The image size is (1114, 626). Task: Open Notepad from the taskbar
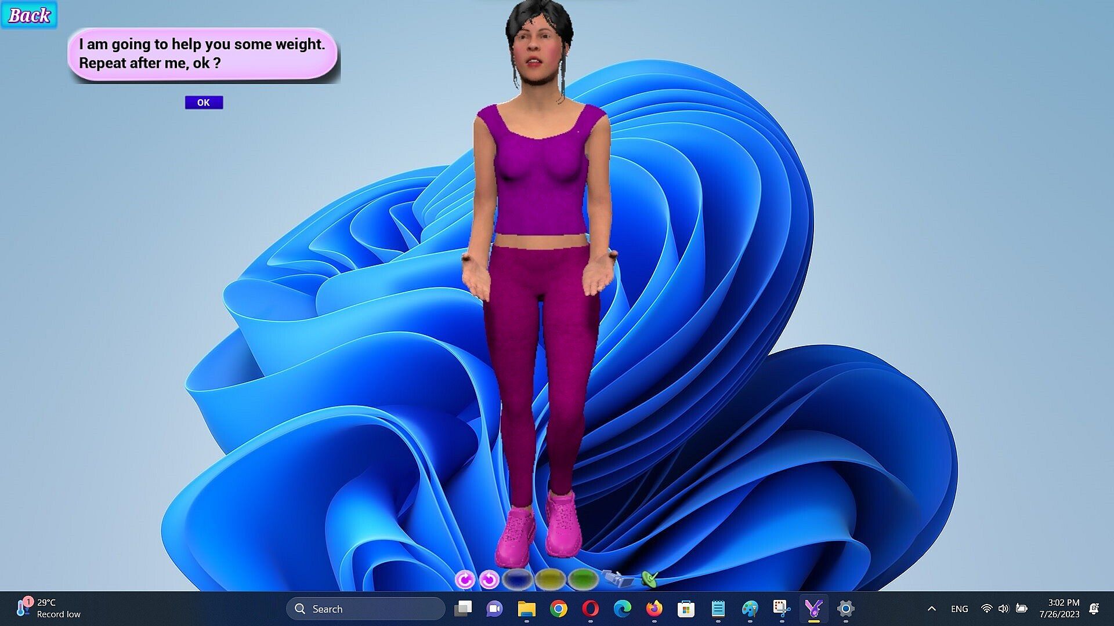click(x=718, y=609)
